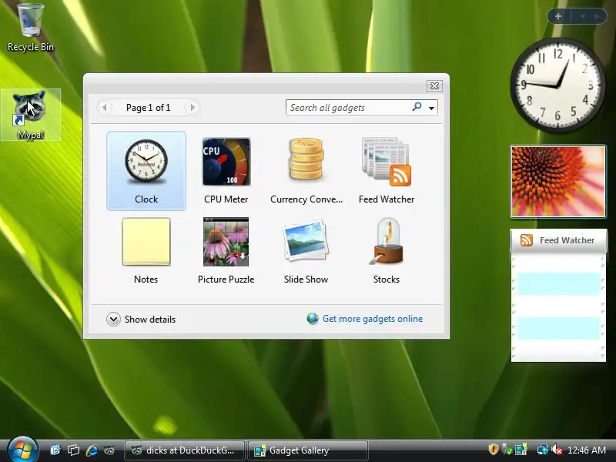Open the Windows Start orb
This screenshot has height=462, width=616.
click(x=22, y=450)
